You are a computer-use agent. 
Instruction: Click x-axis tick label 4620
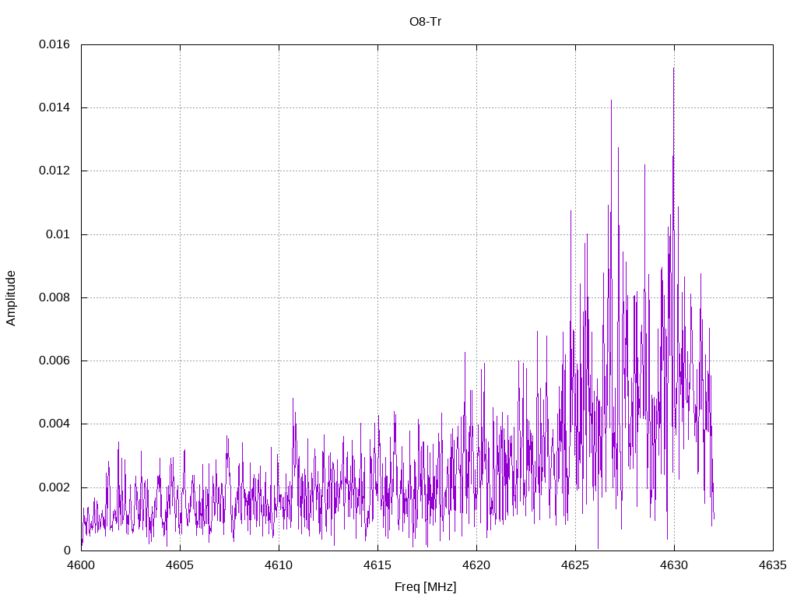477,565
